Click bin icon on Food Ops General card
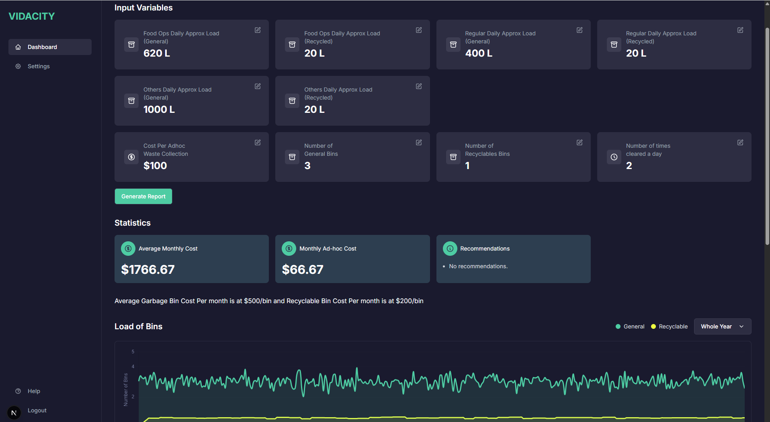This screenshot has height=422, width=770. tap(131, 45)
